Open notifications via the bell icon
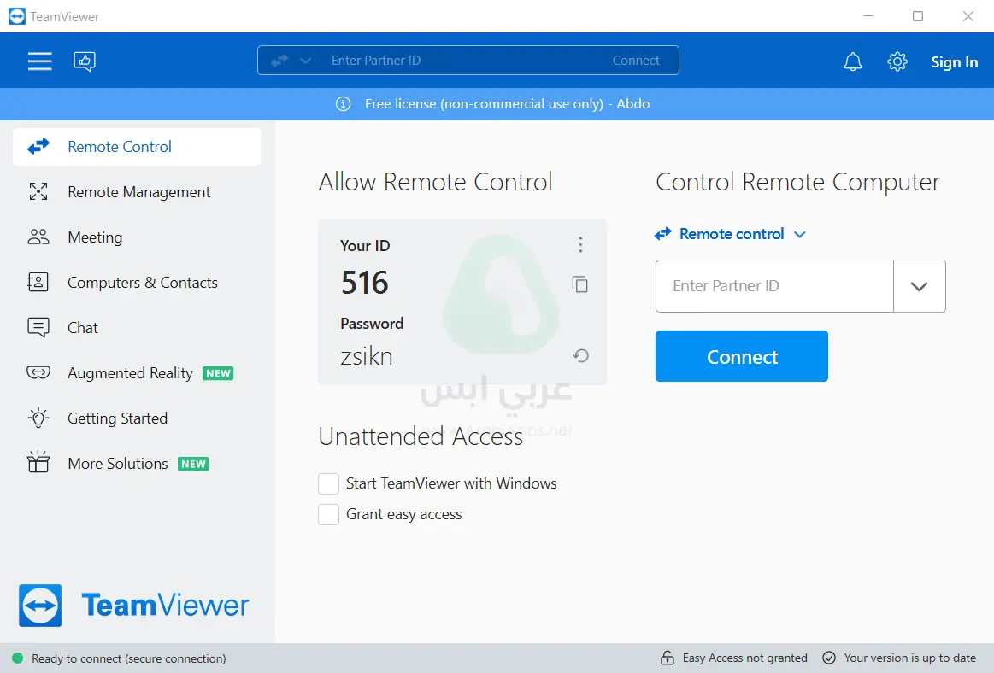Image resolution: width=994 pixels, height=673 pixels. (852, 61)
